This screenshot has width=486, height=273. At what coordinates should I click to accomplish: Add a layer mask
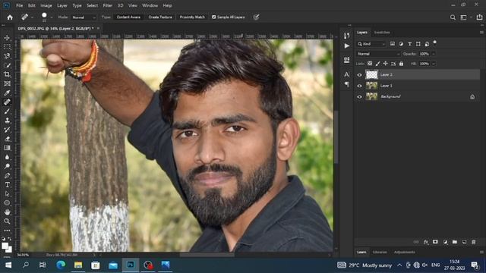pos(435,242)
